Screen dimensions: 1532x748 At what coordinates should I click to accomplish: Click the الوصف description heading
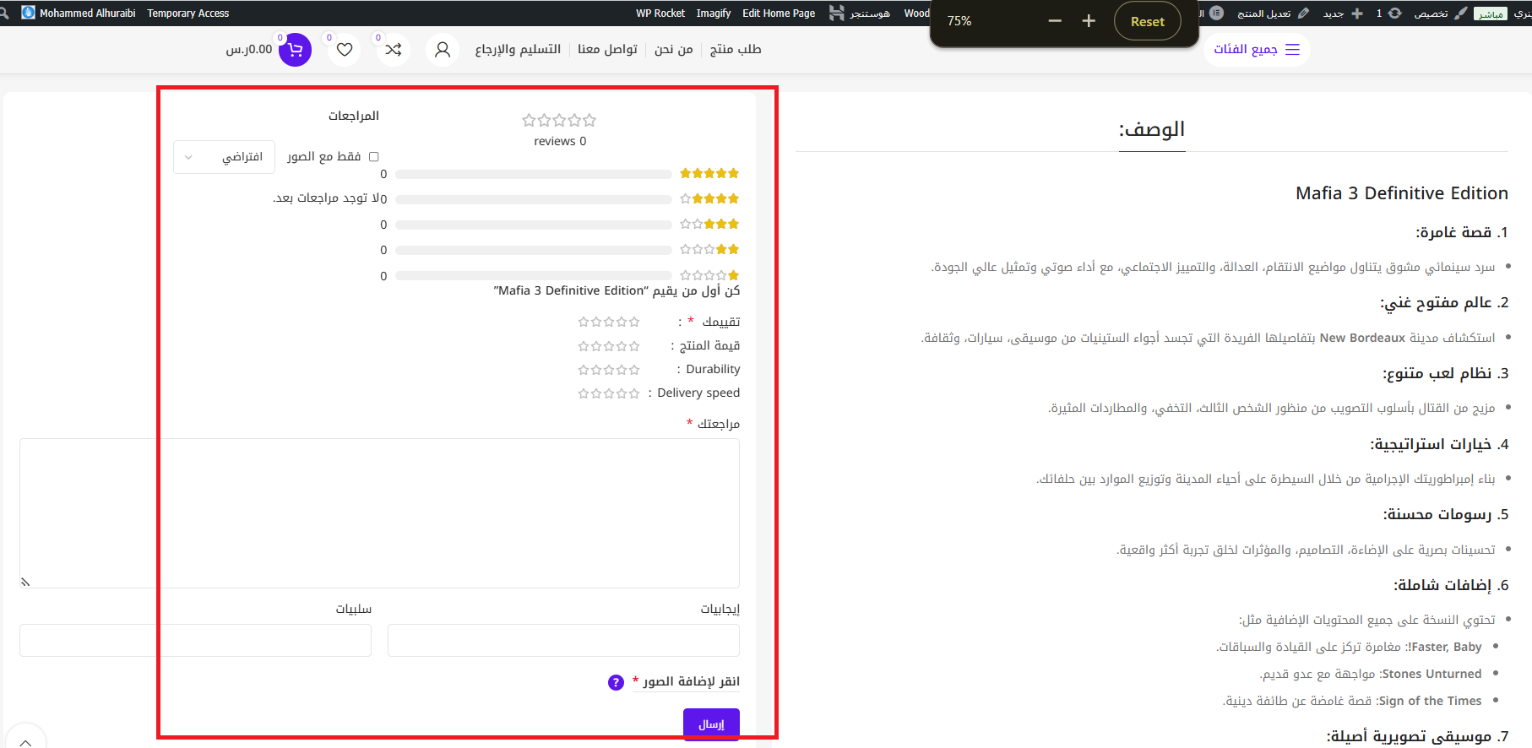(x=1152, y=130)
